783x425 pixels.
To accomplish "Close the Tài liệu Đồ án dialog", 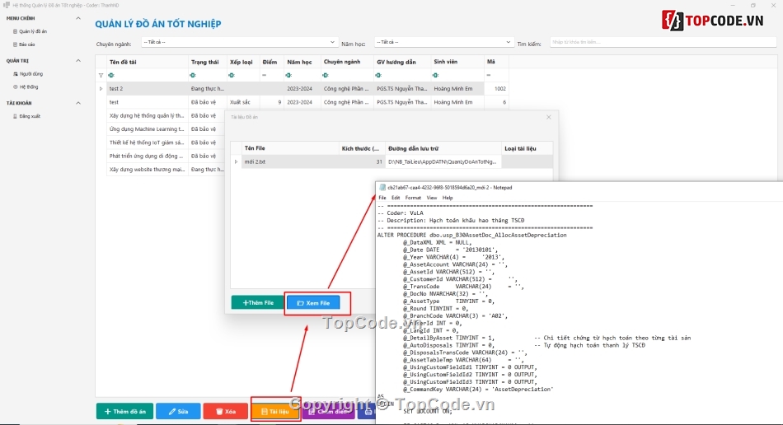I will click(x=549, y=117).
